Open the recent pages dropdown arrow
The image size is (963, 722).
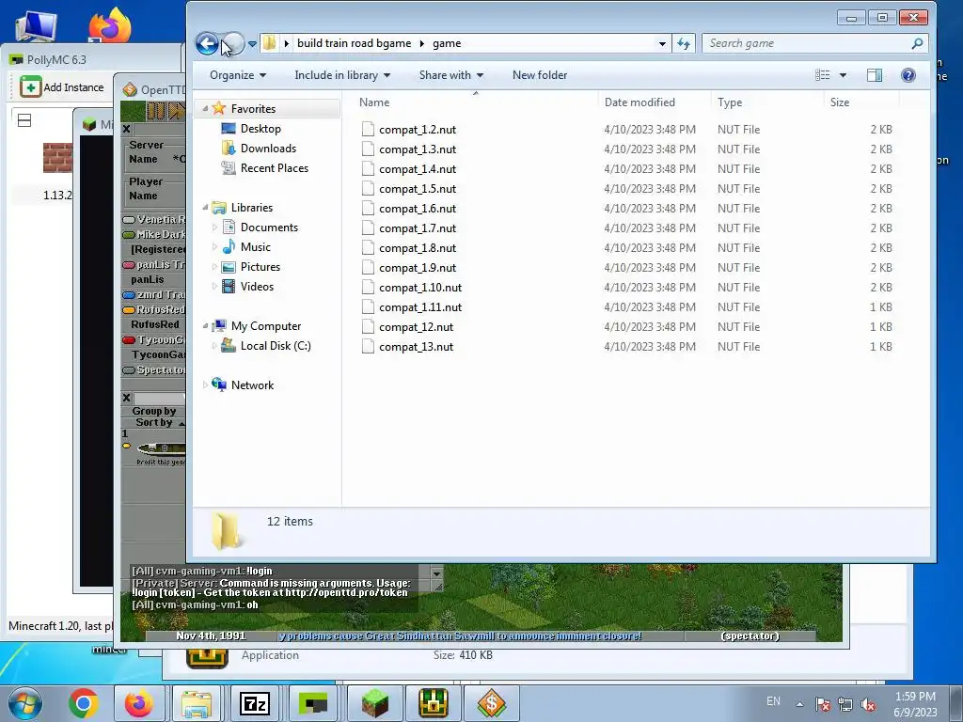(x=252, y=44)
